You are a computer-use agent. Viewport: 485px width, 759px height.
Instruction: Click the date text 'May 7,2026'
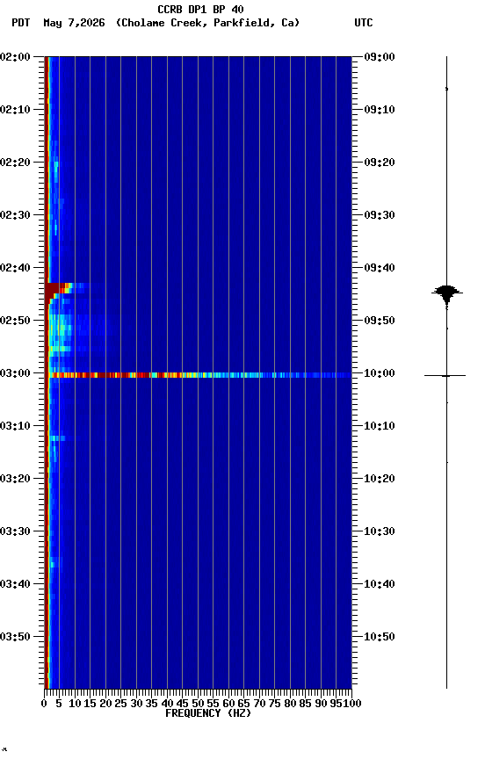point(74,23)
